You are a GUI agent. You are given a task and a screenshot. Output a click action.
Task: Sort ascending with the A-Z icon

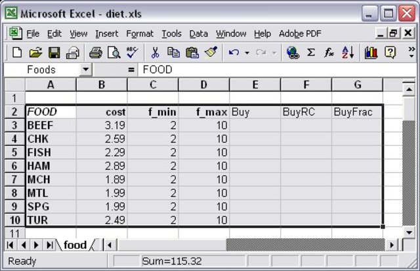[x=348, y=52]
